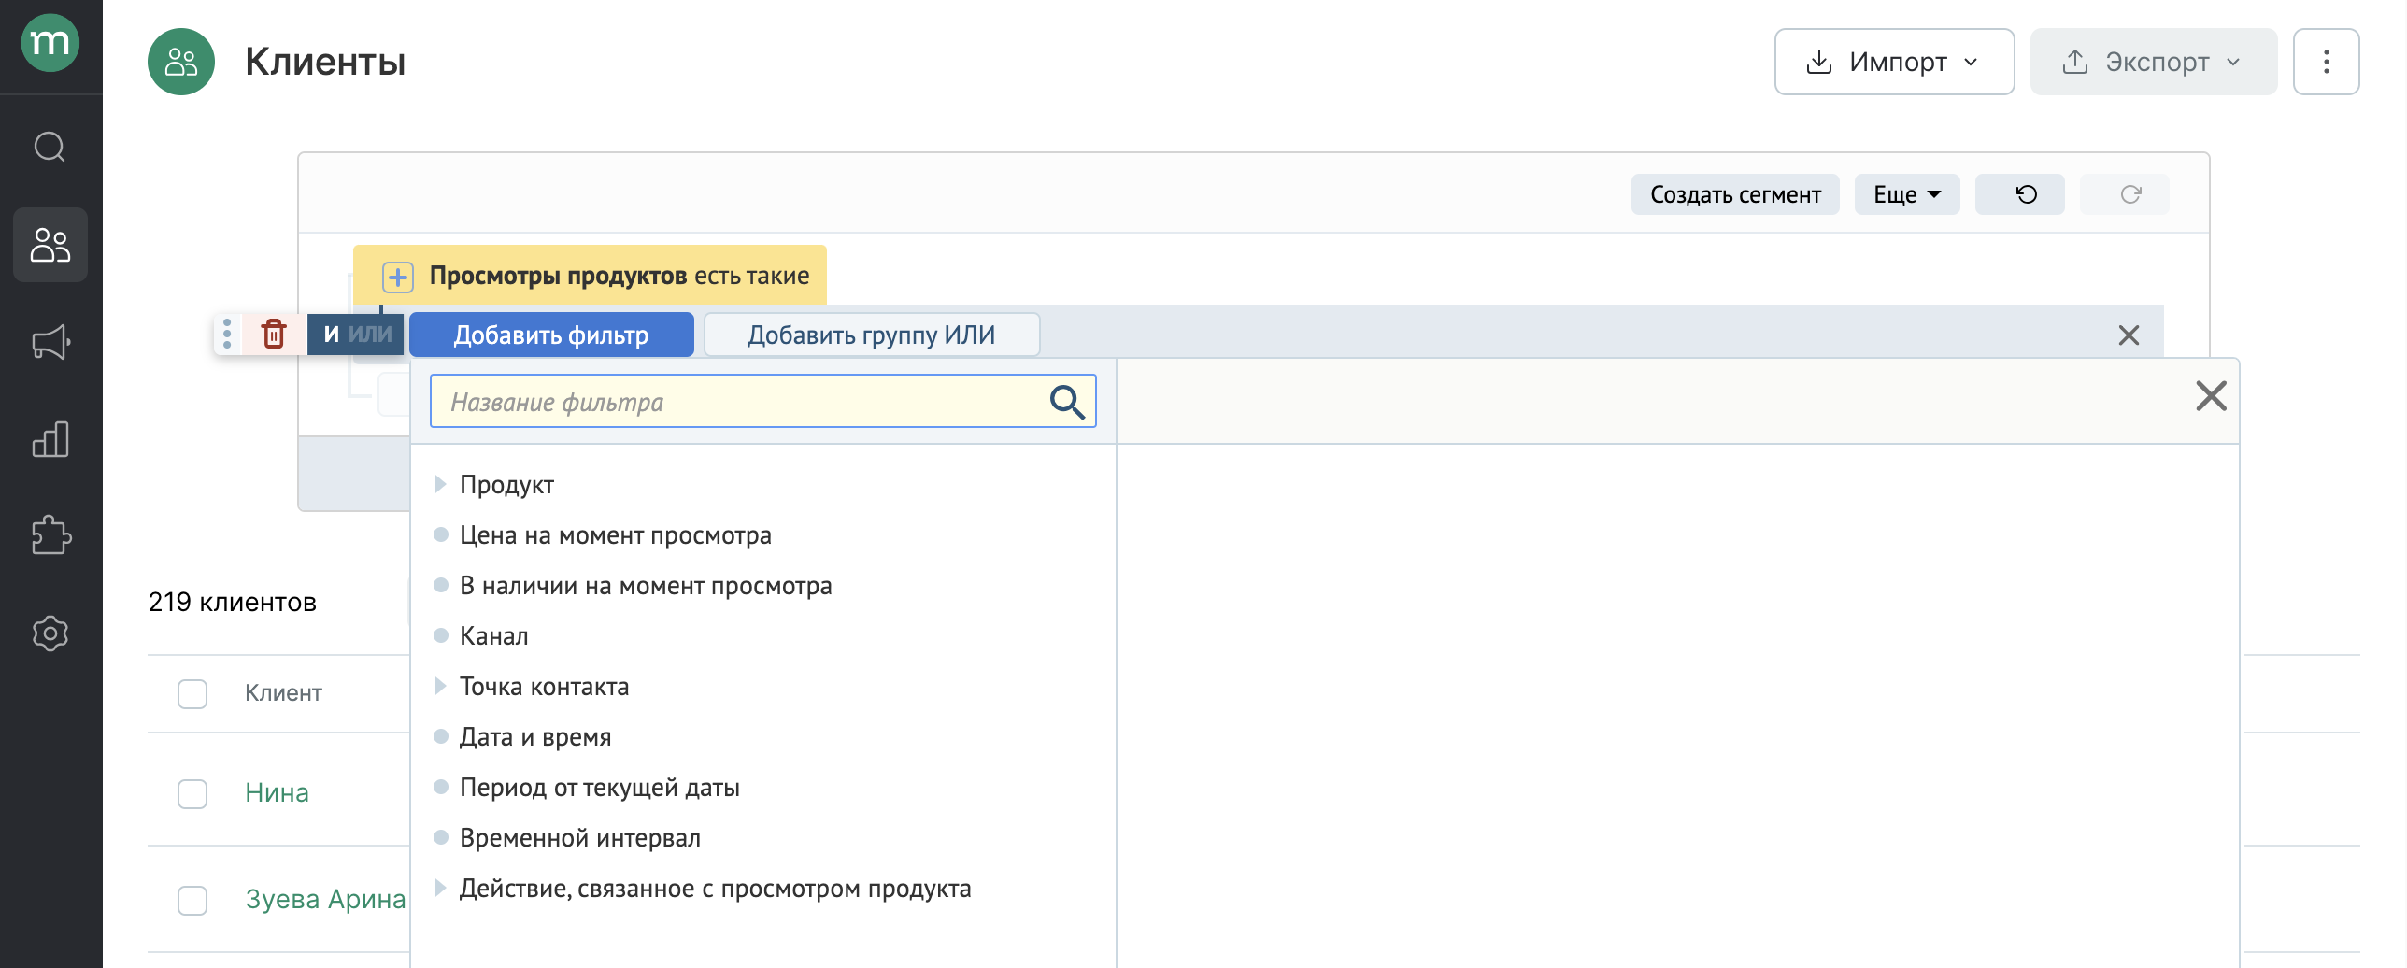Tick the checkbox for Зуева Арина
2407x968 pixels.
click(x=192, y=900)
